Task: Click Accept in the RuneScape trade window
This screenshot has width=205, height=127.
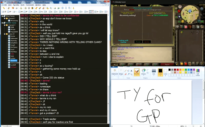Action: point(138,42)
